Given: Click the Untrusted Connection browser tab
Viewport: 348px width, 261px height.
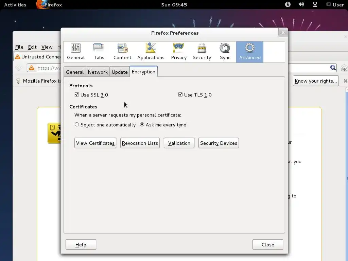Looking at the screenshot, I should pyautogui.click(x=37, y=57).
